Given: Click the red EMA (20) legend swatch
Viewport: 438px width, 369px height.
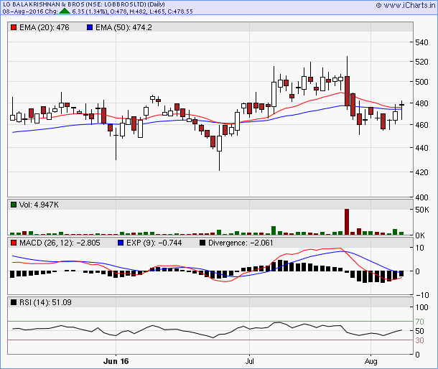Looking at the screenshot, I should (x=14, y=27).
